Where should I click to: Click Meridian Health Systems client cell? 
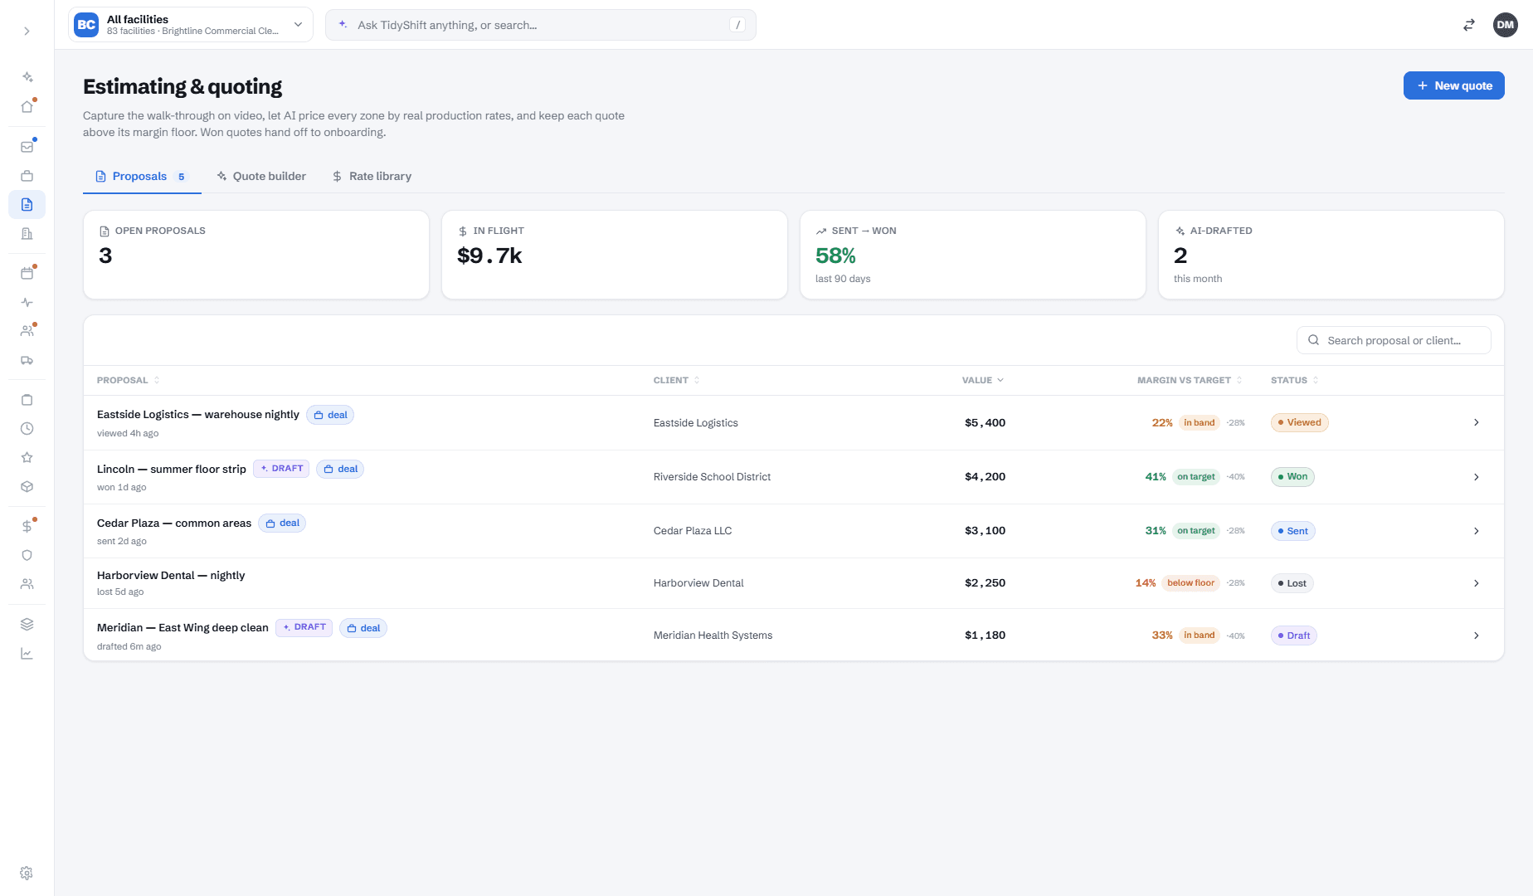click(713, 635)
